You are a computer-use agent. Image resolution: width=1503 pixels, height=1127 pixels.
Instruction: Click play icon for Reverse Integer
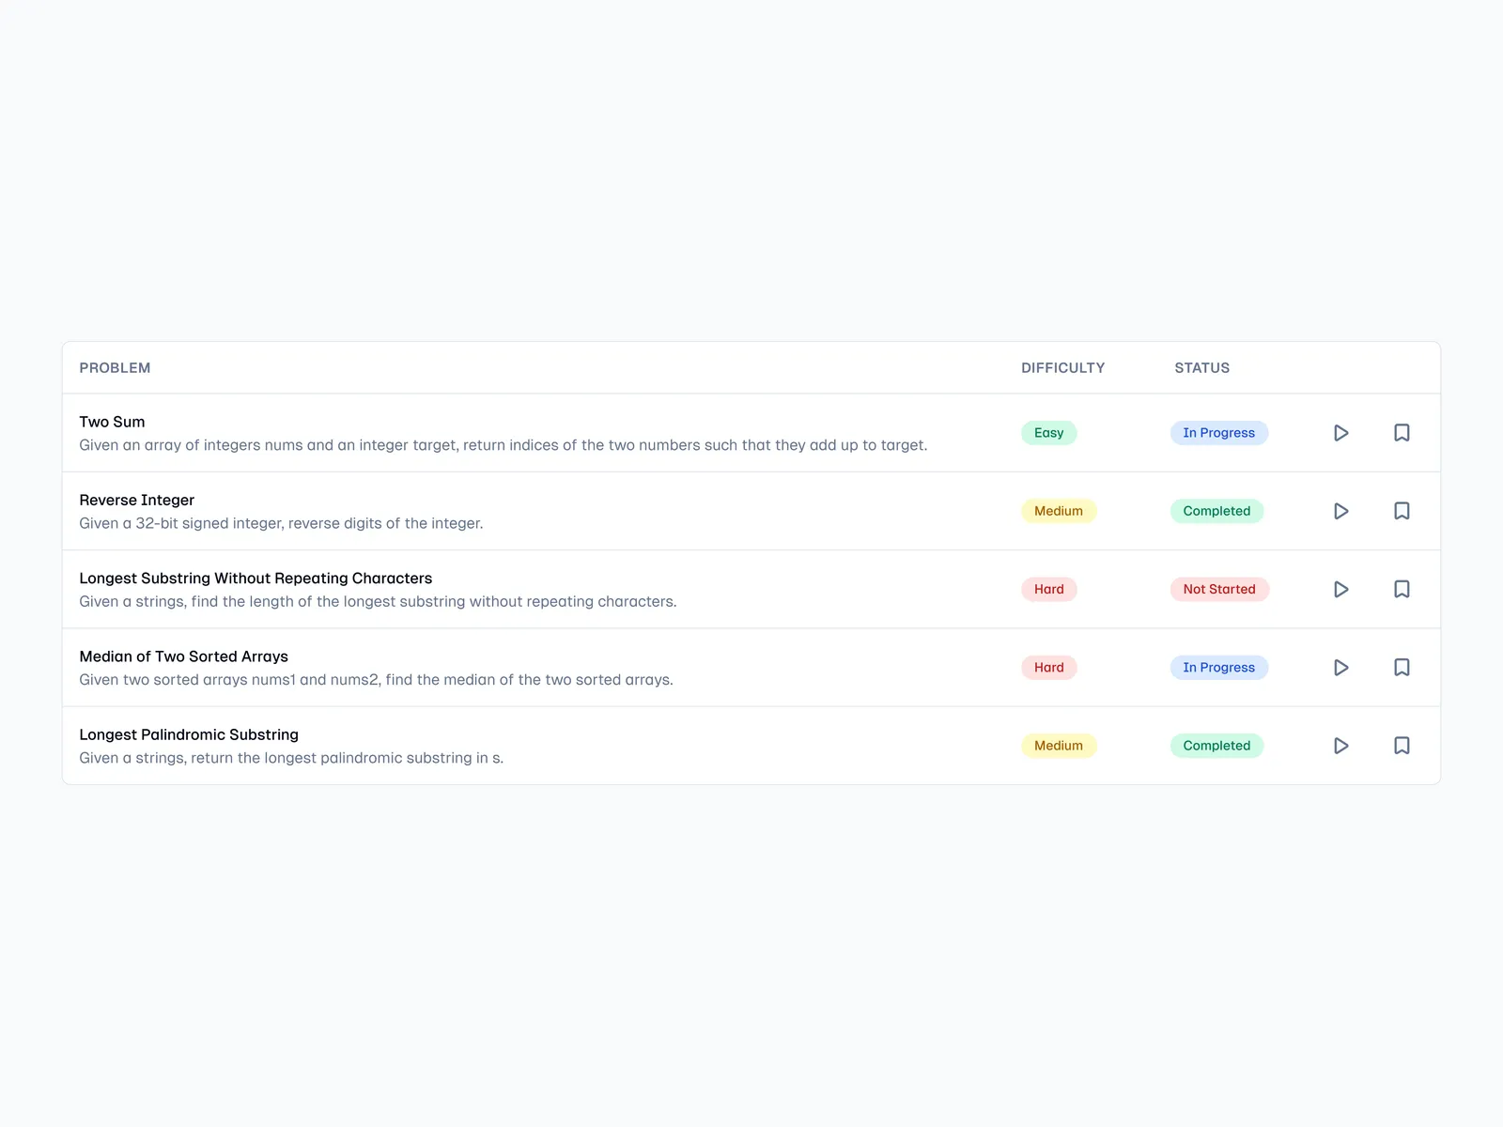click(1340, 511)
